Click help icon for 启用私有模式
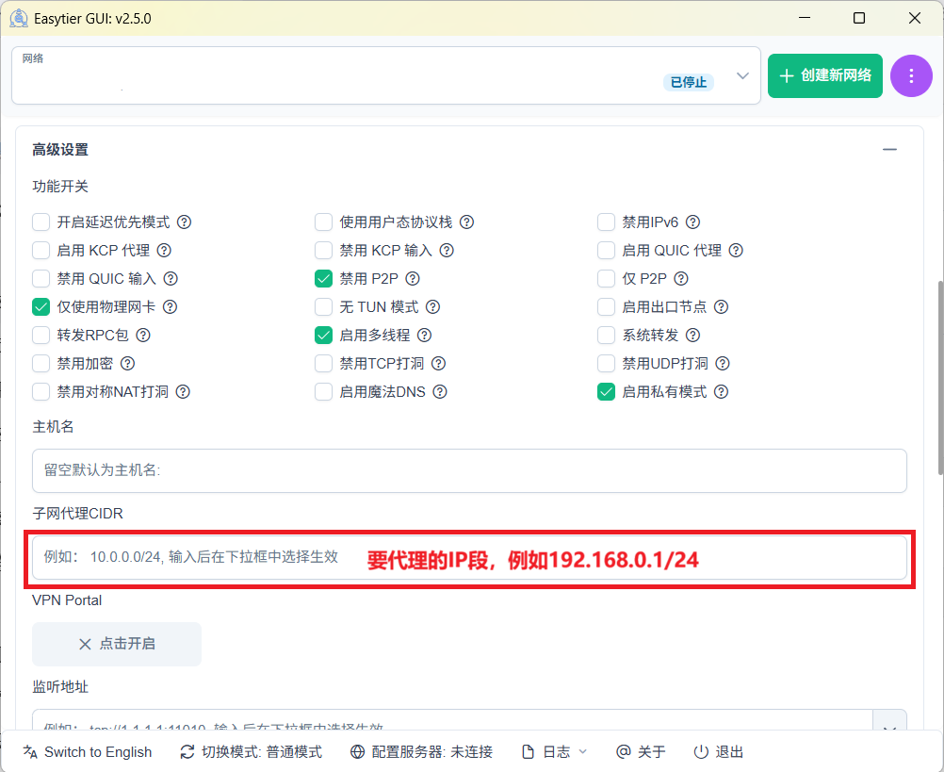This screenshot has width=944, height=772. 722,392
